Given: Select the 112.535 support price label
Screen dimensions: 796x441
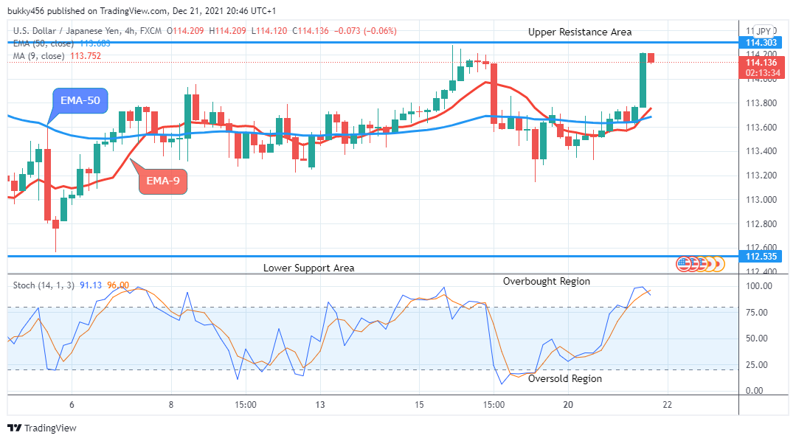Looking at the screenshot, I should (761, 257).
